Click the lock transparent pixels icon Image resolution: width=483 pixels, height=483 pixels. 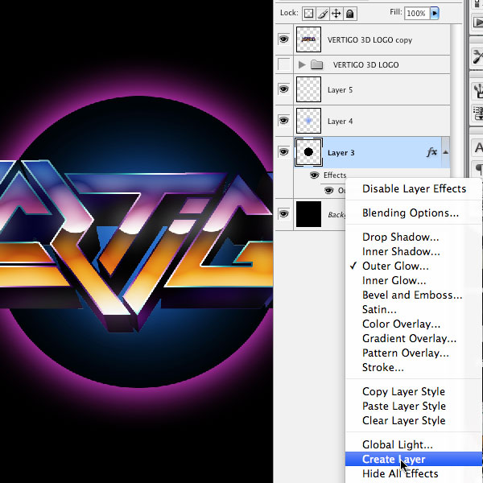coord(310,13)
